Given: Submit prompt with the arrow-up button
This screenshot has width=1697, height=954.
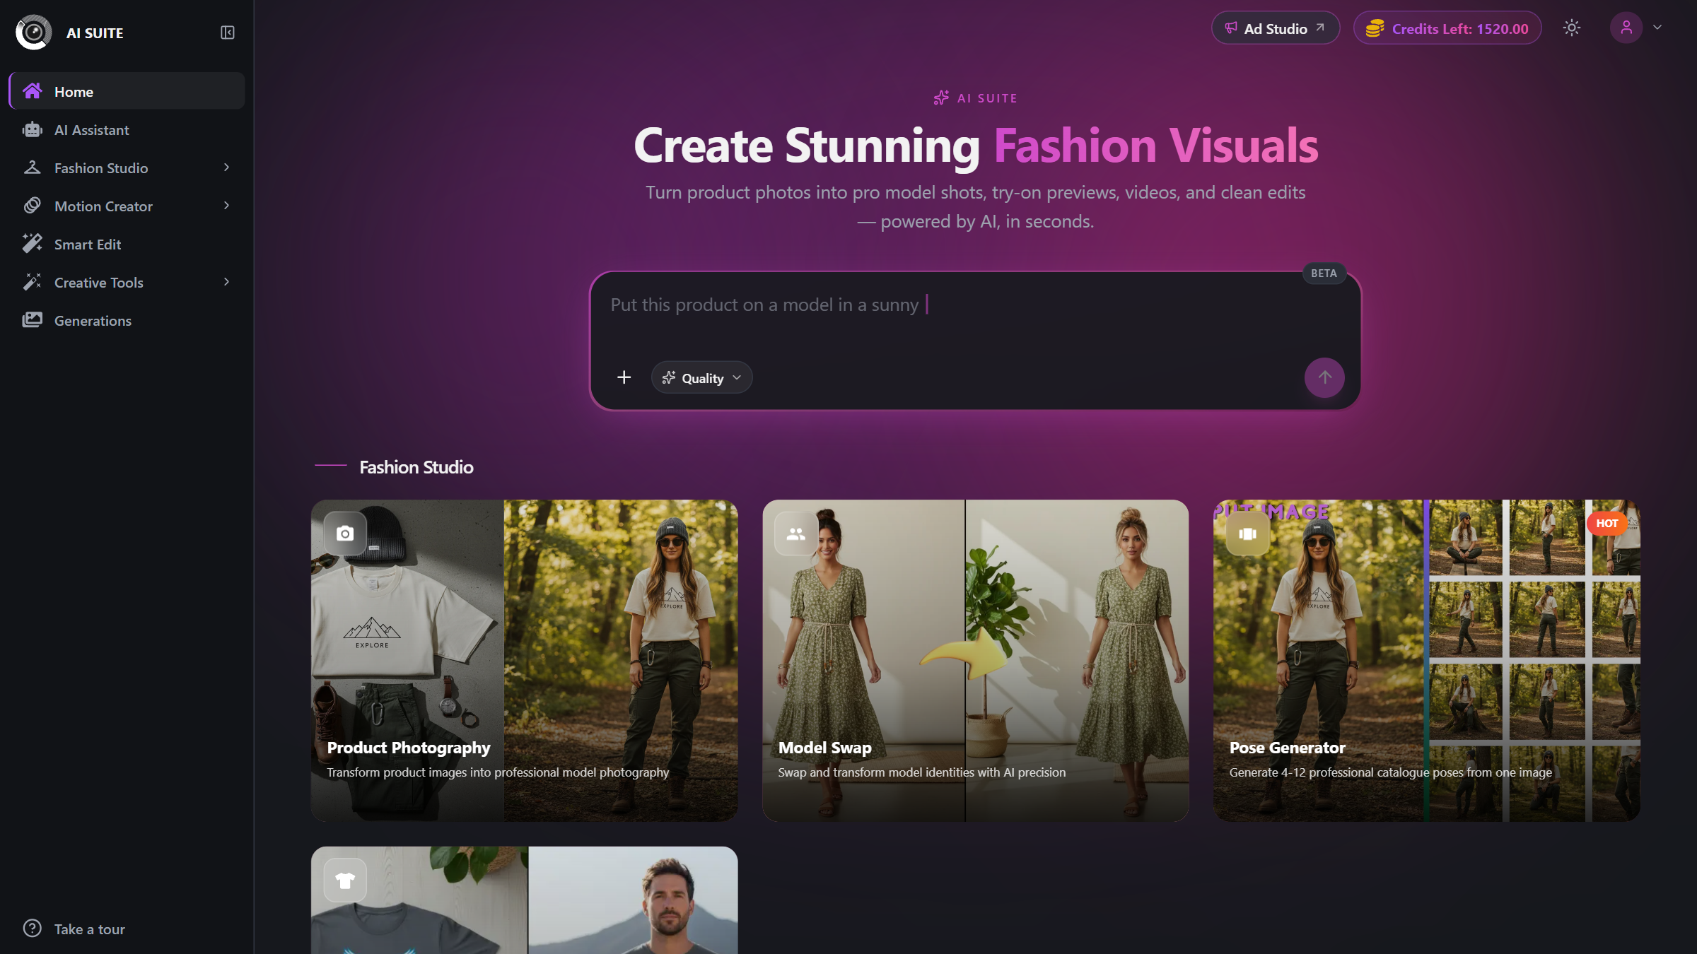Looking at the screenshot, I should pyautogui.click(x=1324, y=377).
